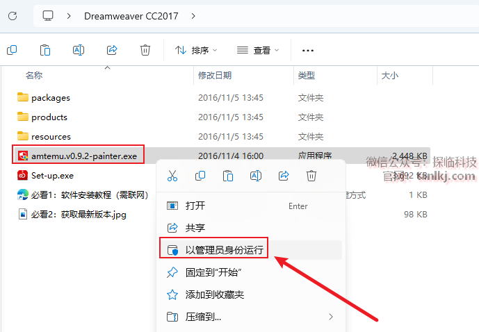Click the Rename icon in the context menu
This screenshot has width=479, height=332.
click(x=256, y=176)
